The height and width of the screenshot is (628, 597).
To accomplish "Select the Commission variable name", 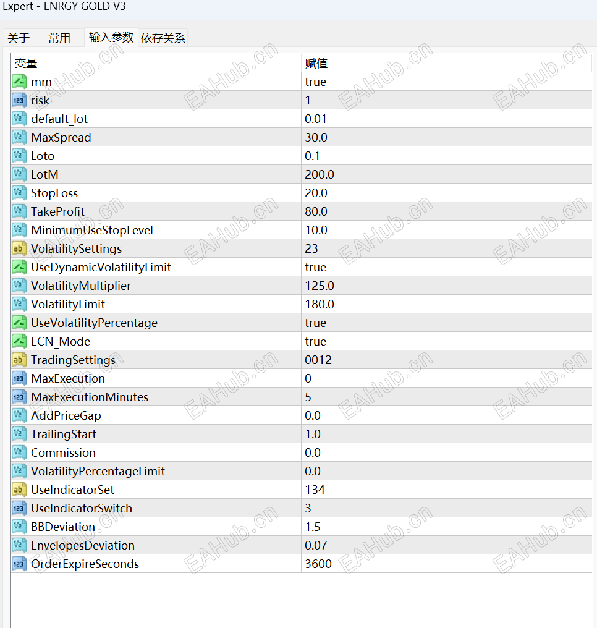I will click(x=63, y=452).
